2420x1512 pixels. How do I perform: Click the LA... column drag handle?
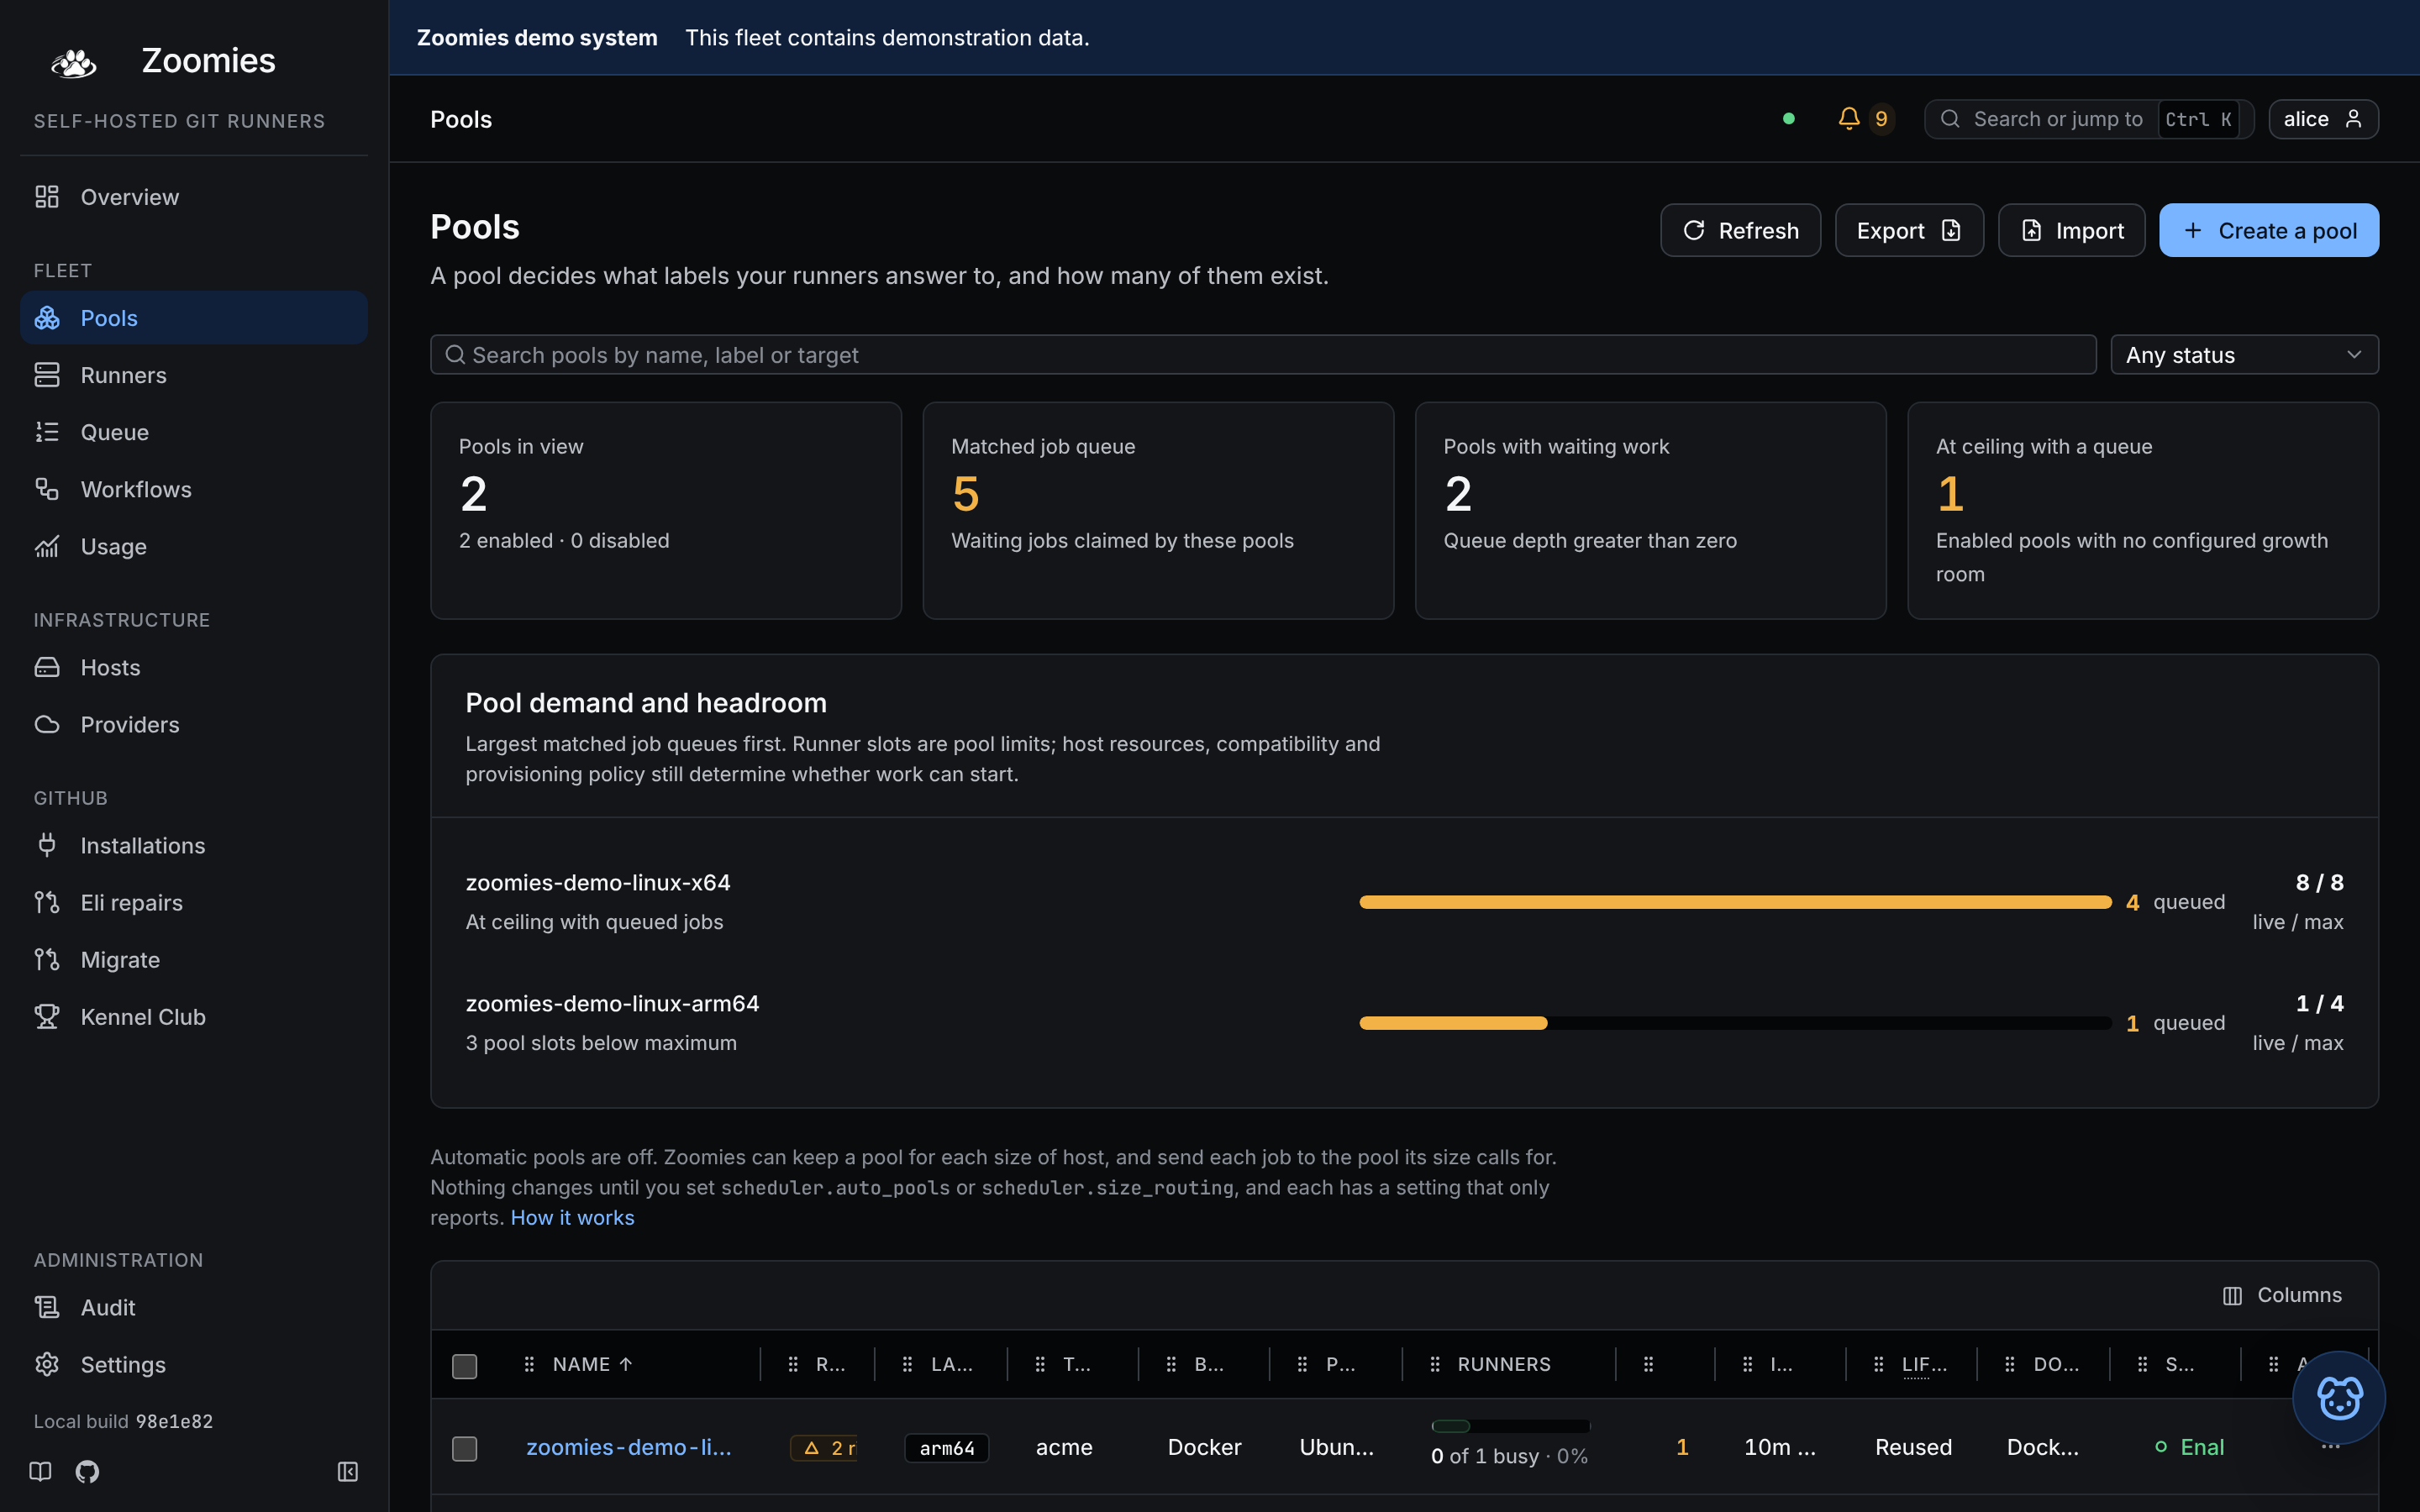click(x=907, y=1364)
